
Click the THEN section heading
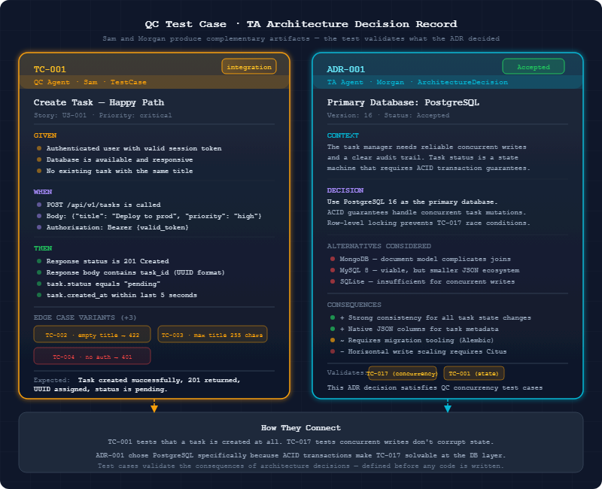click(43, 248)
